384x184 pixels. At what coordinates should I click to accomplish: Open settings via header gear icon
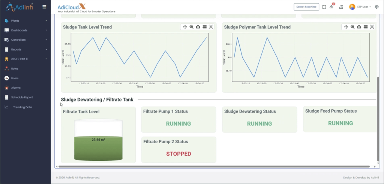(x=376, y=7)
